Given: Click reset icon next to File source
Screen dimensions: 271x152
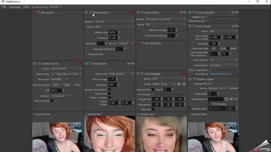Looking at the screenshot, I should [39, 12].
